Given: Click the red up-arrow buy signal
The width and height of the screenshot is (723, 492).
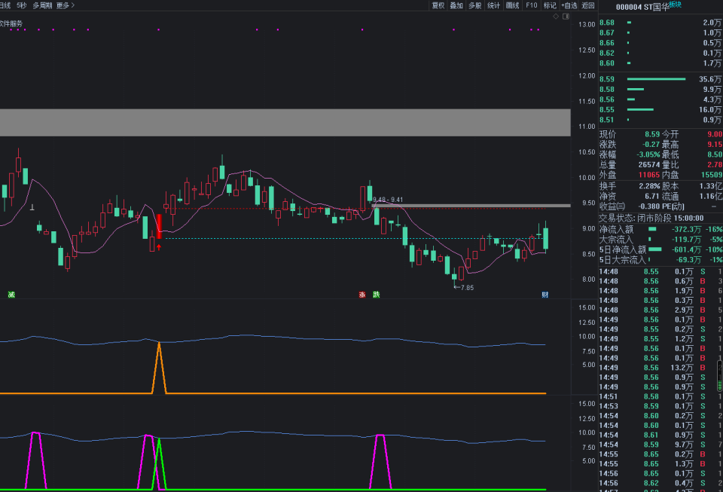Looking at the screenshot, I should pyautogui.click(x=159, y=246).
